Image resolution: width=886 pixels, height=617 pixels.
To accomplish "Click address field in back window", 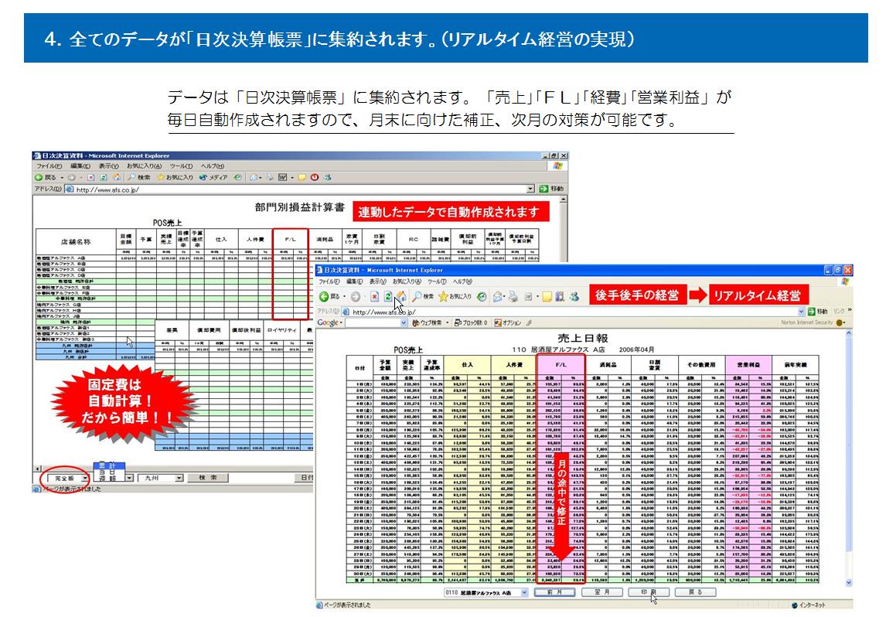I will 301,189.
